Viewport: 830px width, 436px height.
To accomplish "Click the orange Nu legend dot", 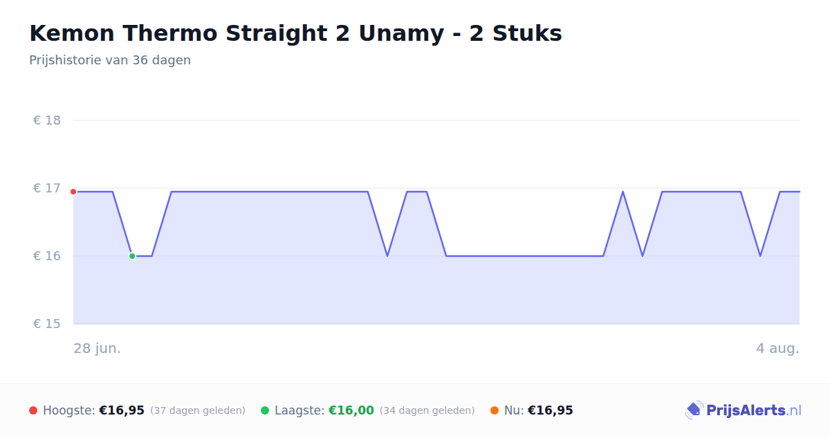I will pos(495,410).
